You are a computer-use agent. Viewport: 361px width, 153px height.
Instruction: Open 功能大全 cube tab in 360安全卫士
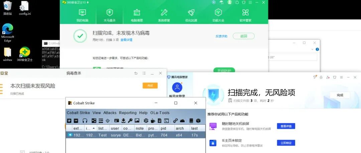218,16
